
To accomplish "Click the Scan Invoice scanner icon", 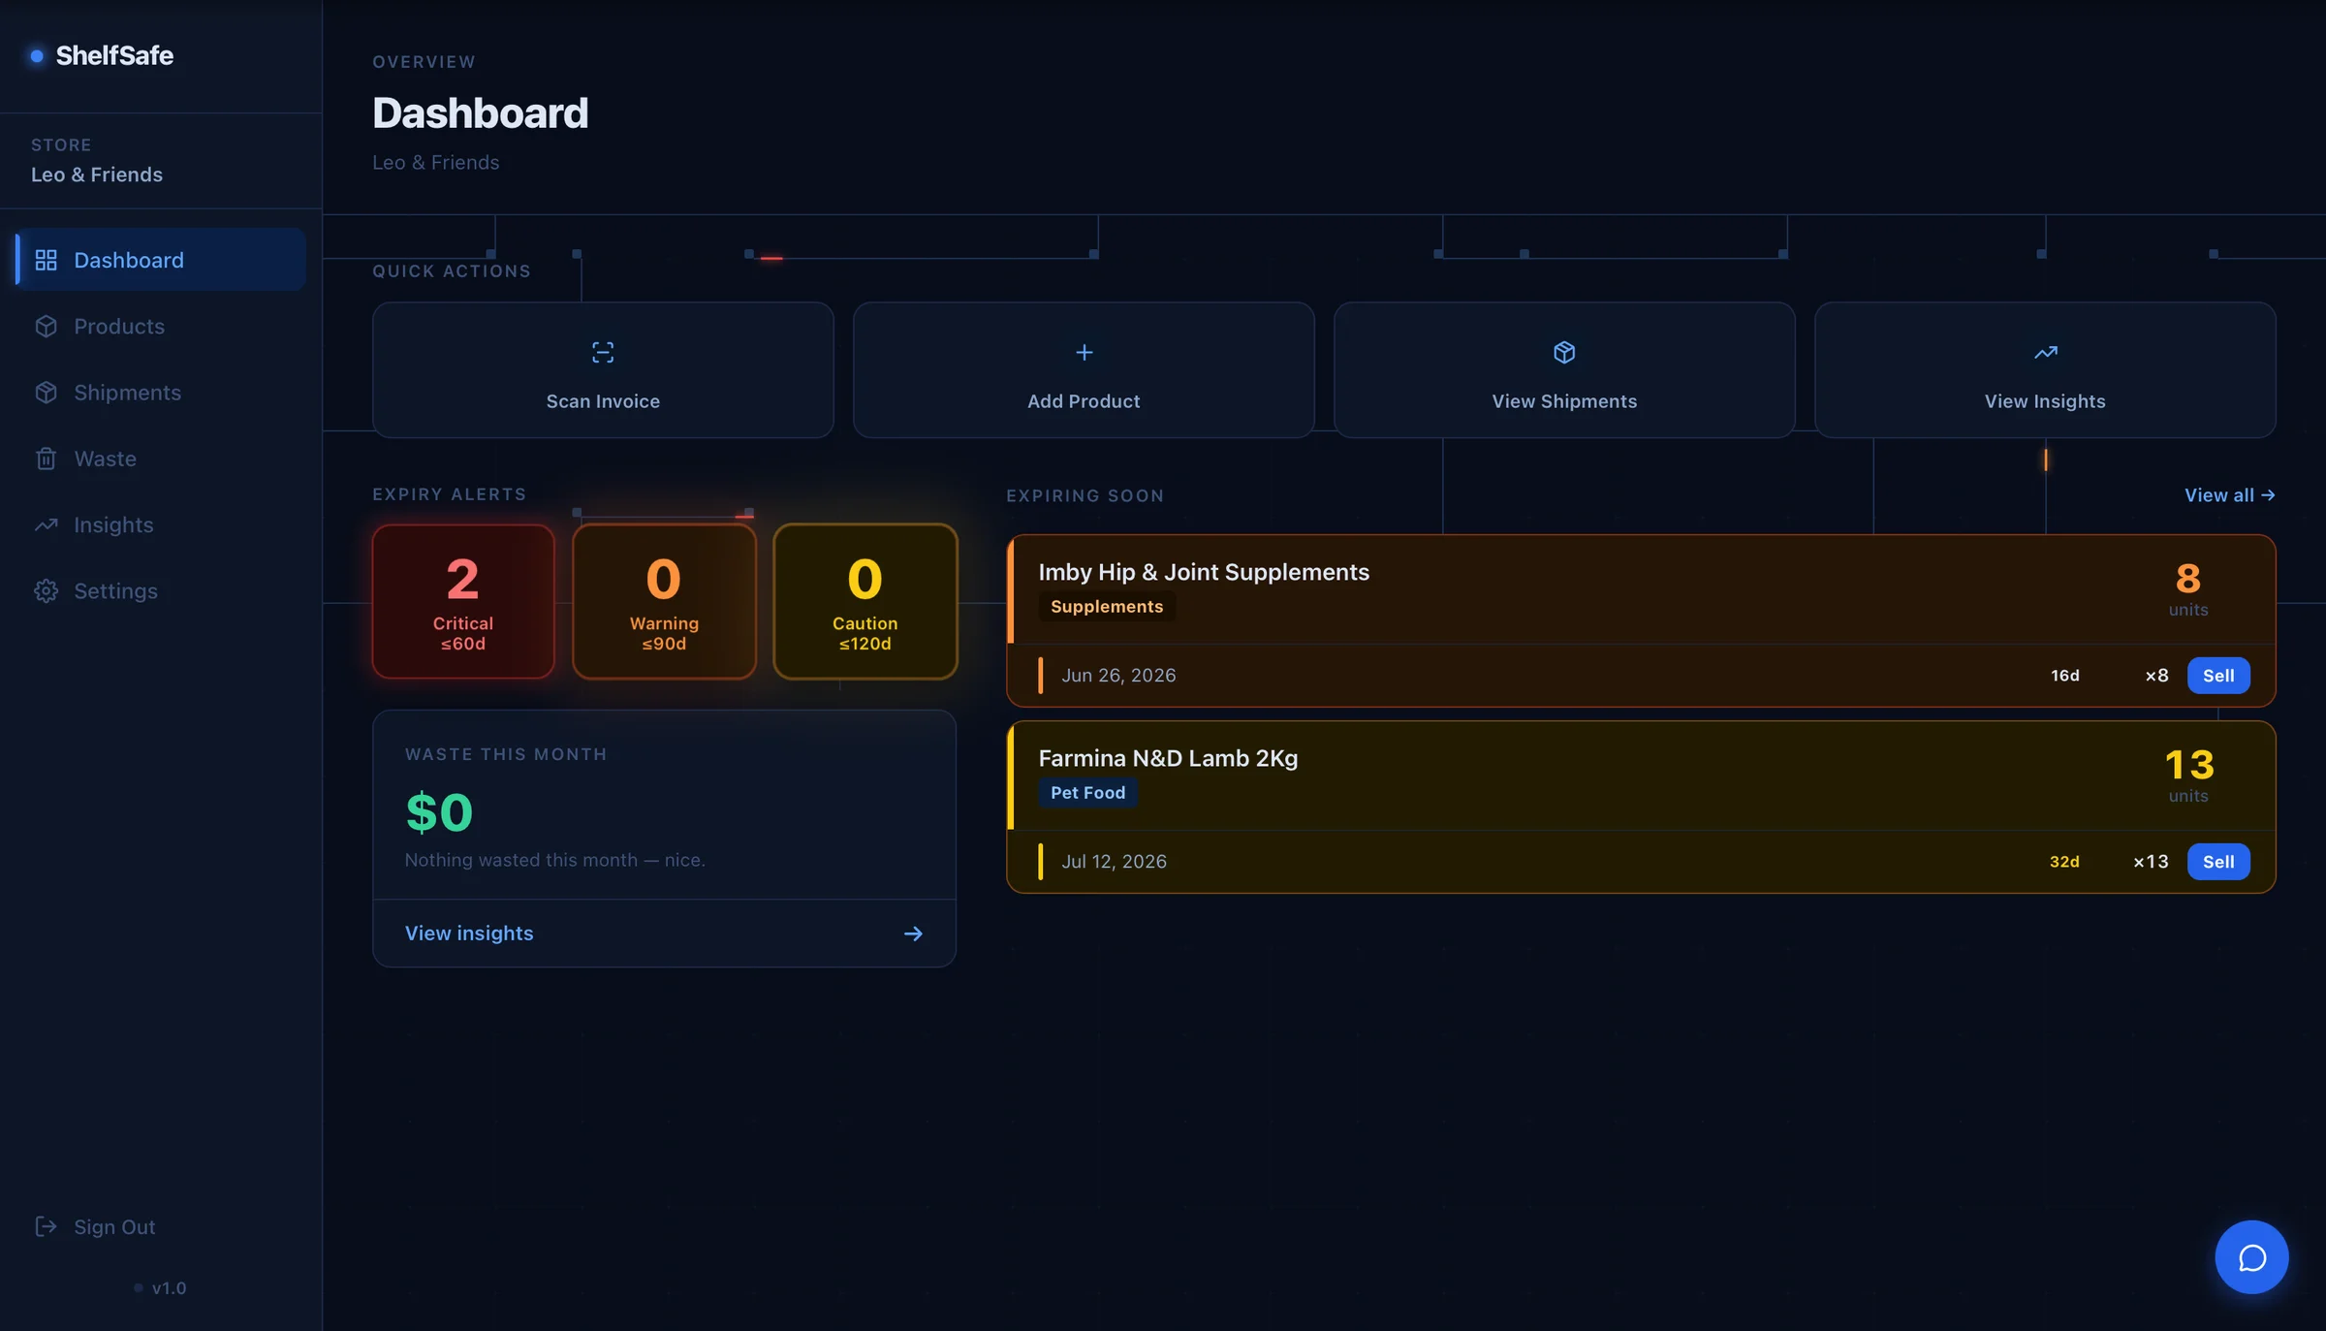I will pos(603,353).
